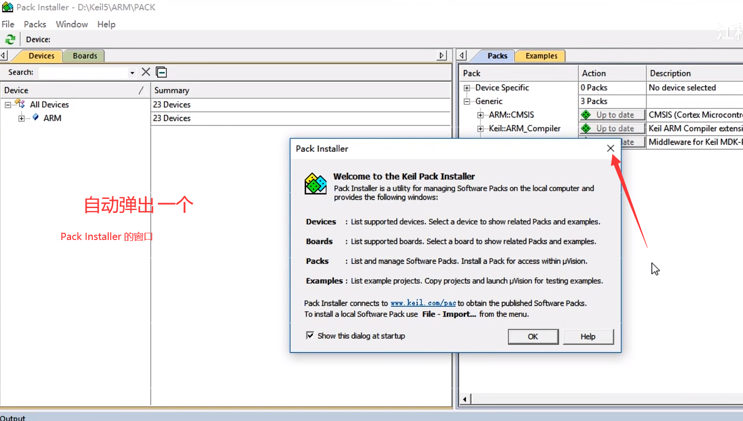The height and width of the screenshot is (421, 743).
Task: Switch to the Devices tab
Action: click(41, 56)
